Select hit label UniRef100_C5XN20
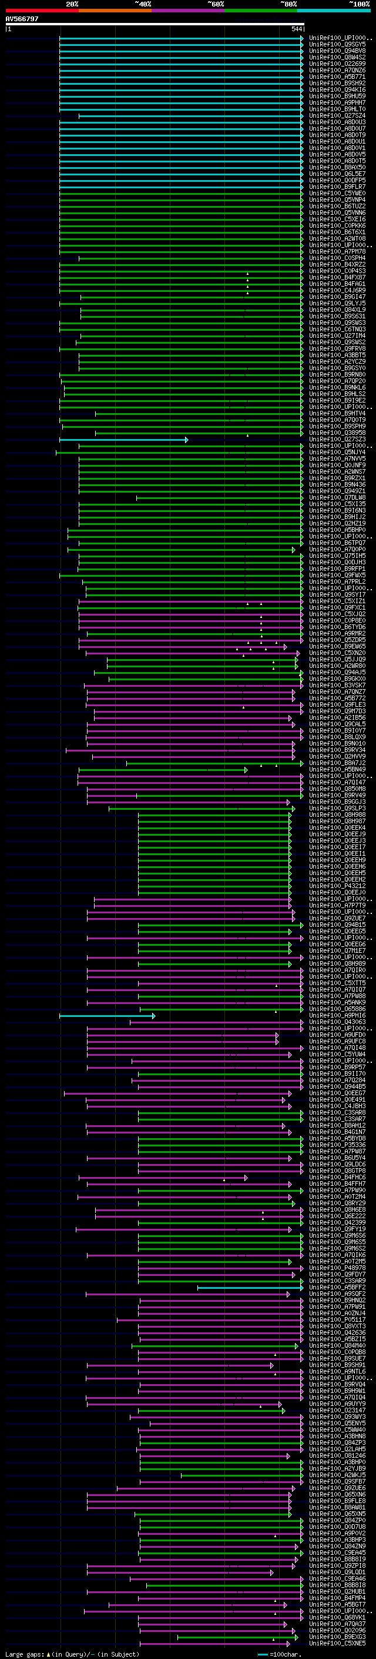The image size is (376, 1659). point(337,653)
